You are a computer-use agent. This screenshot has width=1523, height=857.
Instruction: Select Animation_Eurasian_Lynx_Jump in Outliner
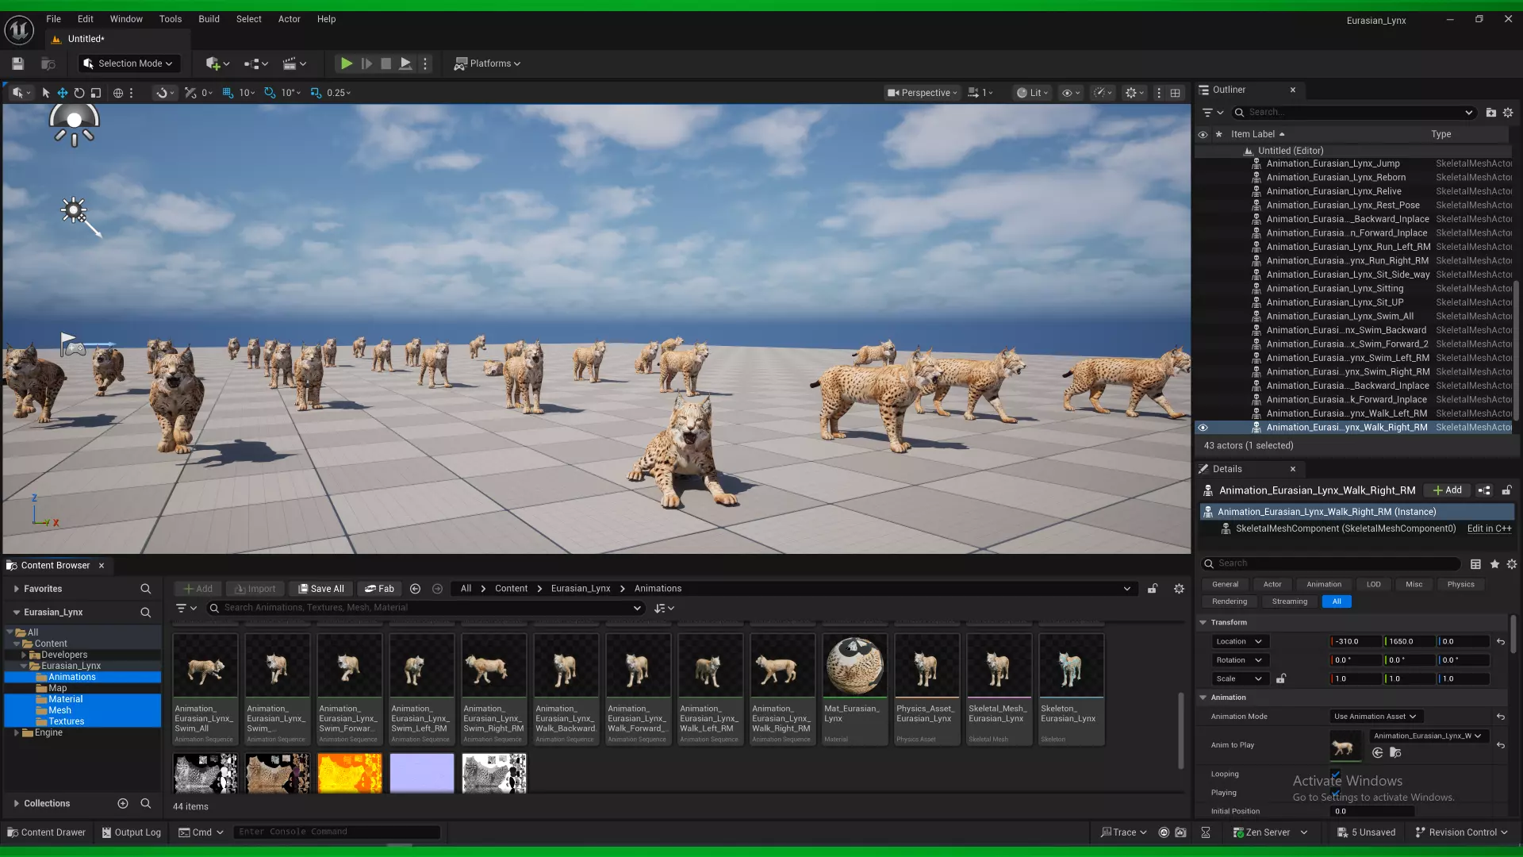pyautogui.click(x=1333, y=163)
